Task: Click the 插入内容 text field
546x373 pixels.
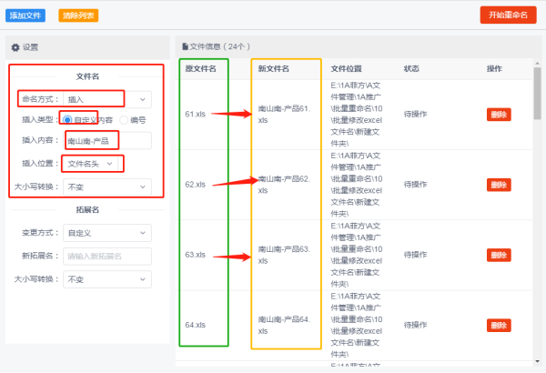Action: pos(106,141)
